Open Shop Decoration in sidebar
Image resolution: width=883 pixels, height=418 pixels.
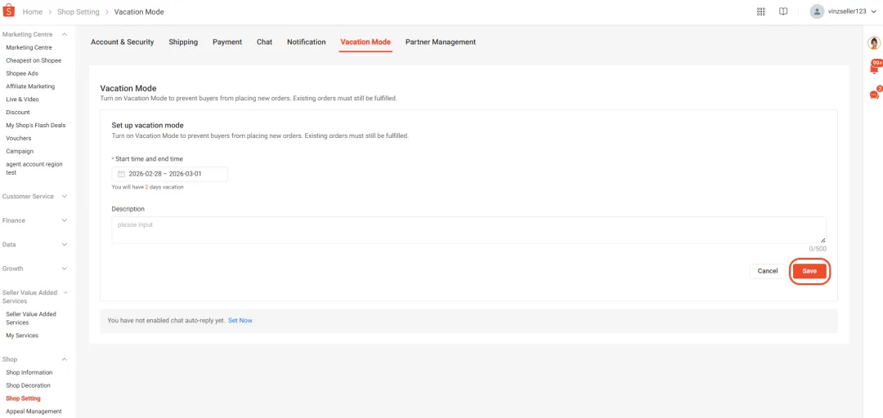click(x=28, y=386)
